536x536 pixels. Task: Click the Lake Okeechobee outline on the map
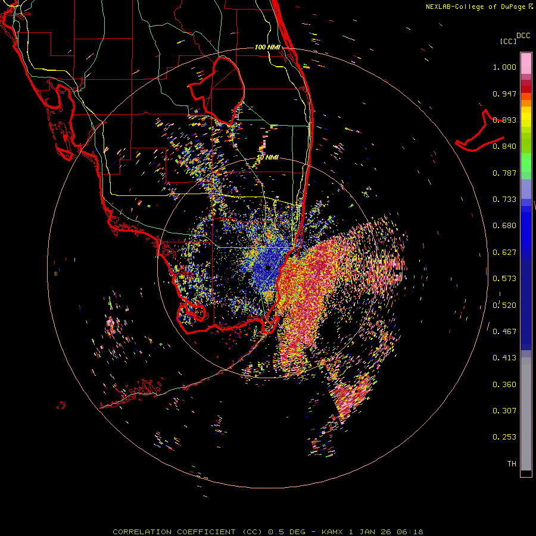point(217,91)
